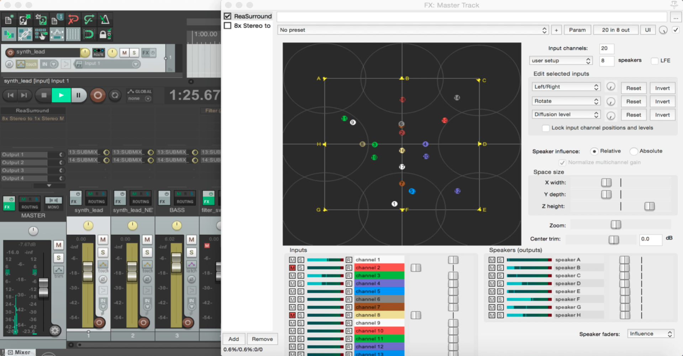Click the Zoom slider handle

(616, 225)
